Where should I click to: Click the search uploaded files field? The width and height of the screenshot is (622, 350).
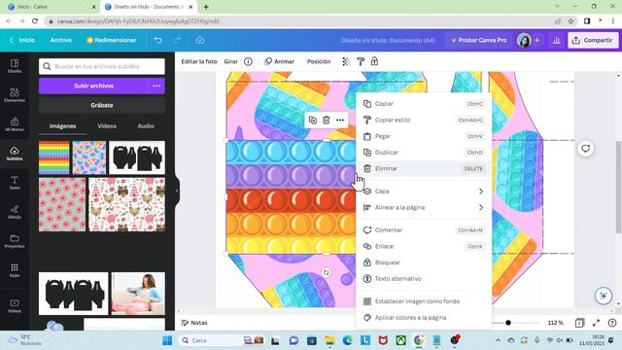[x=102, y=66]
